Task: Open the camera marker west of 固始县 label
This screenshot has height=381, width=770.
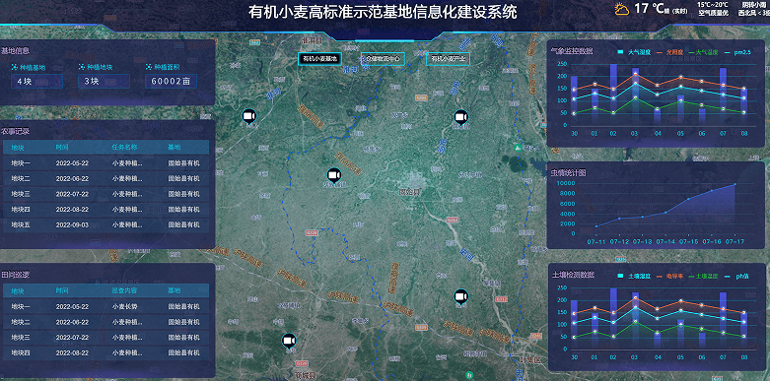Action: 334,175
